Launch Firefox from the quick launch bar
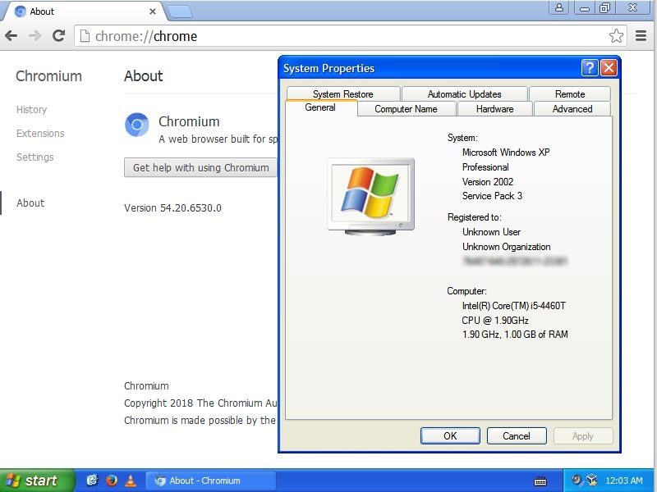 coord(112,480)
